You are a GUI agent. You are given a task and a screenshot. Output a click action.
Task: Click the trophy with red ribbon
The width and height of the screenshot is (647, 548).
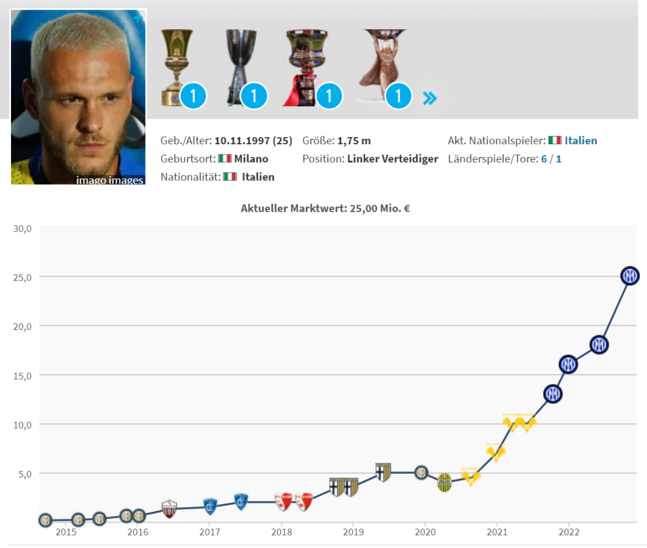[x=305, y=68]
